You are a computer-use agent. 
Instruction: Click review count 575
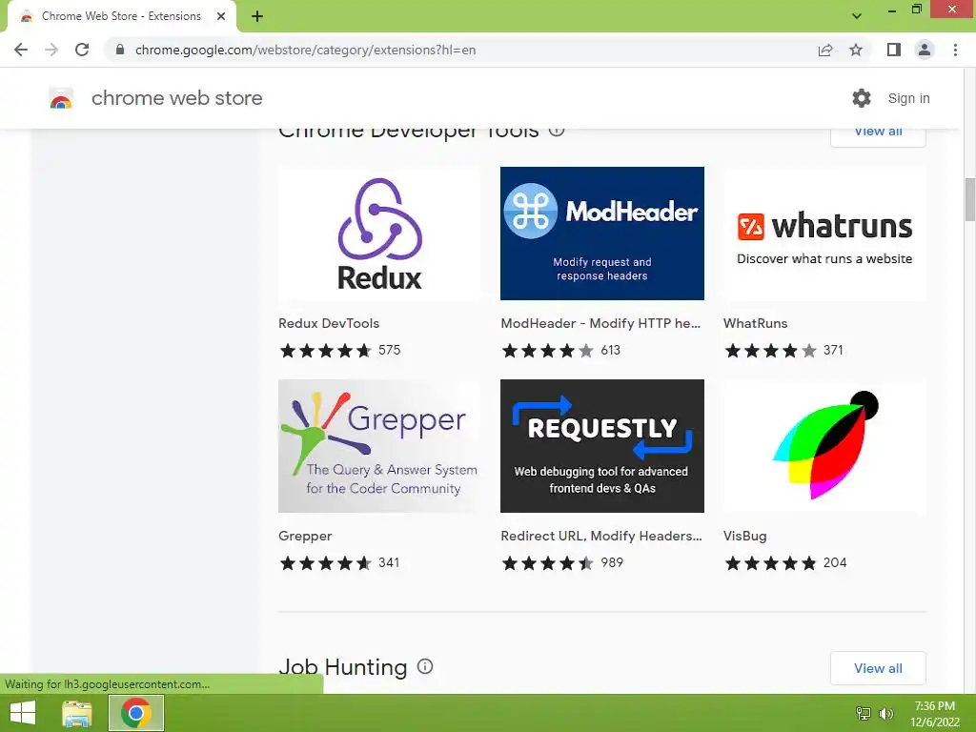coord(389,350)
